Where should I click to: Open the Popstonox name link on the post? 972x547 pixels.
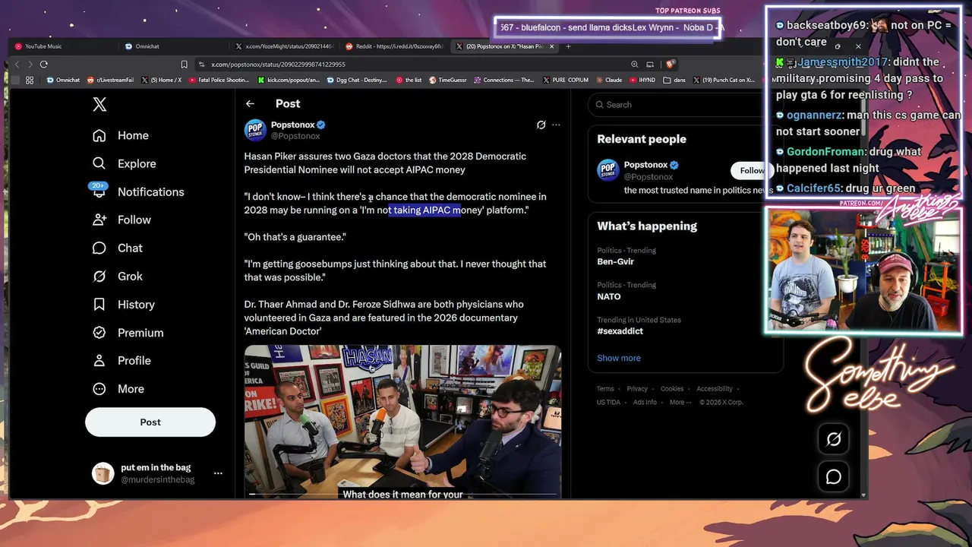[292, 125]
